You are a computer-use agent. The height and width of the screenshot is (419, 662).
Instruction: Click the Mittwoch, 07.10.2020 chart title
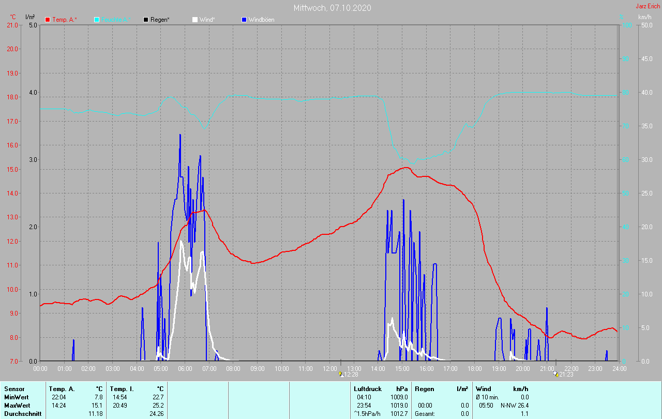[332, 8]
